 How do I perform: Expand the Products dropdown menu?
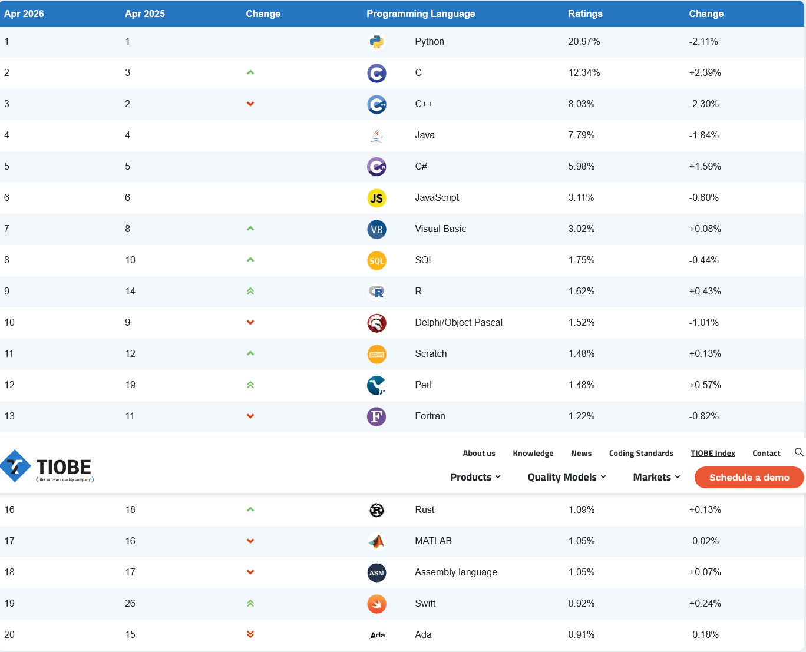[475, 477]
